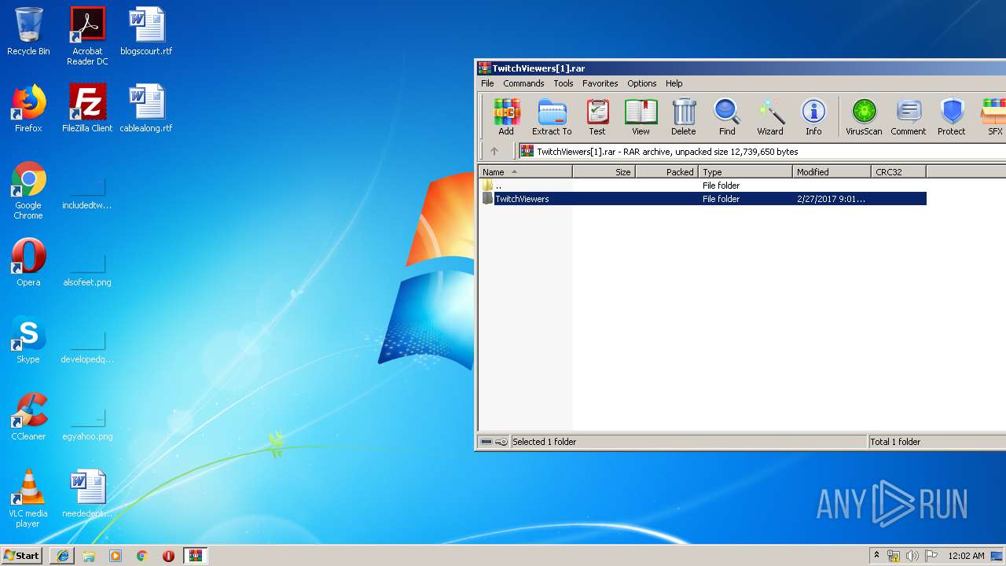This screenshot has height=566, width=1006.
Task: Launch the Wizard tool
Action: (x=770, y=116)
